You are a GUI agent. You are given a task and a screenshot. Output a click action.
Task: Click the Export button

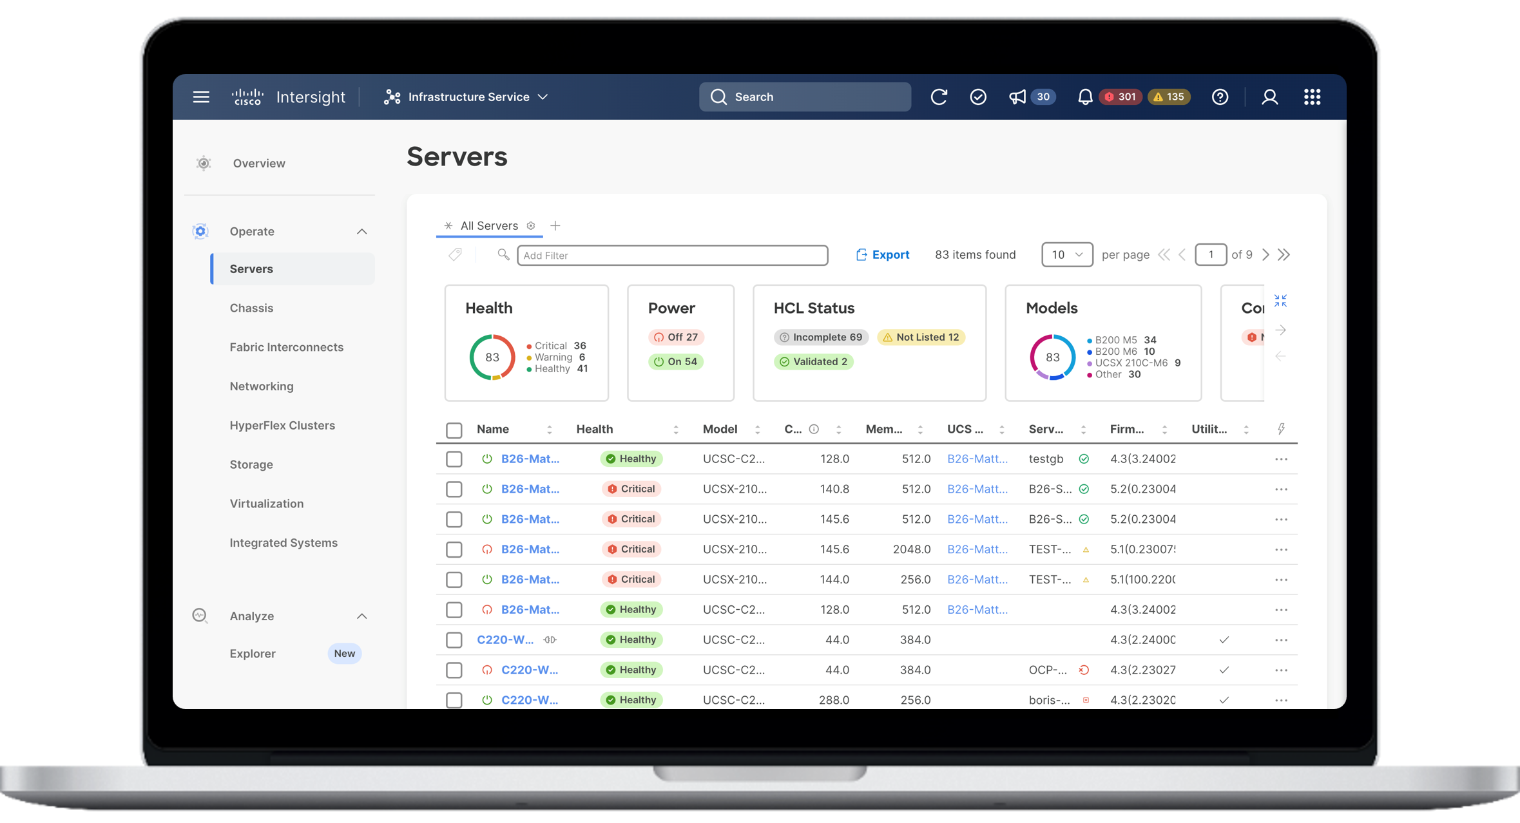pyautogui.click(x=882, y=255)
